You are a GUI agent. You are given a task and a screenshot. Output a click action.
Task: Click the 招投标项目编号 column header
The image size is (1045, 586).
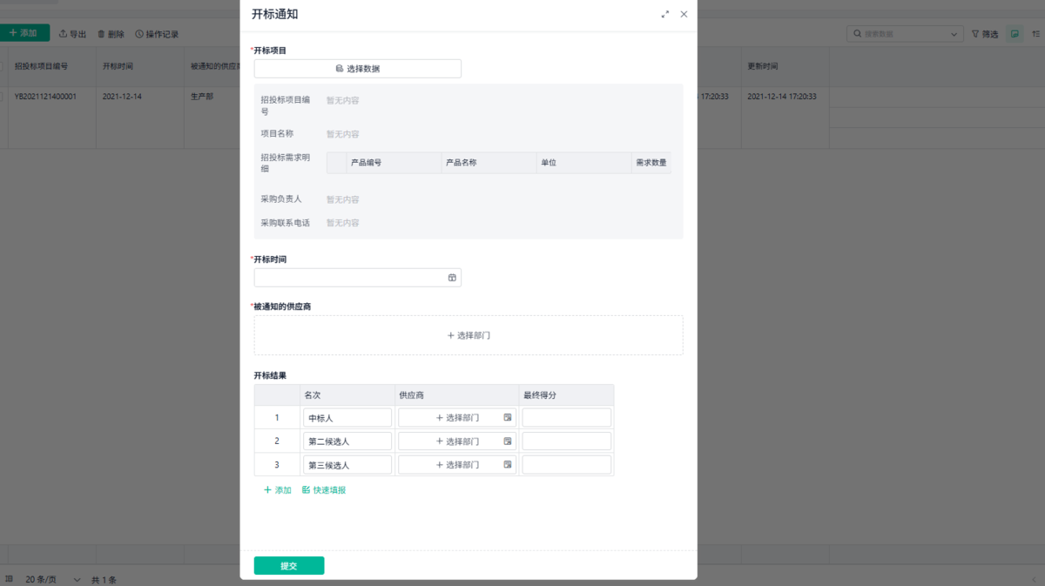[x=52, y=66]
